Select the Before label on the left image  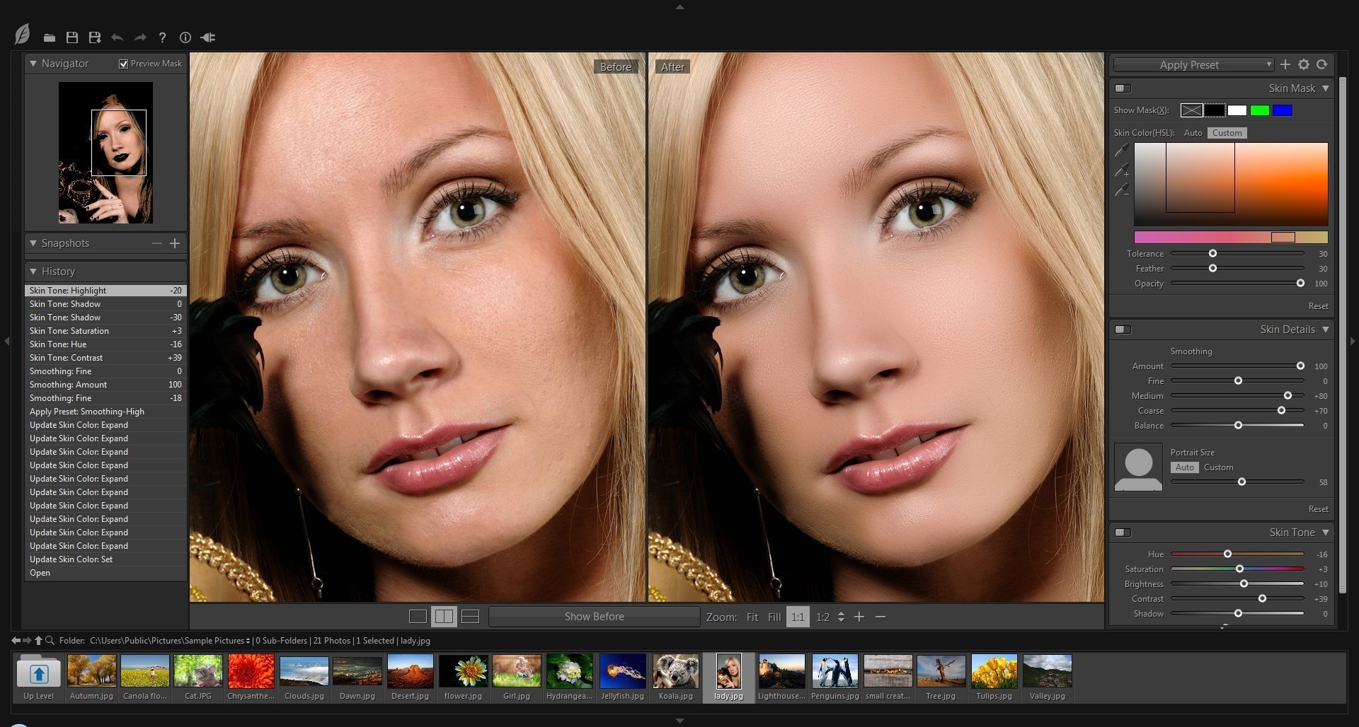click(x=615, y=66)
